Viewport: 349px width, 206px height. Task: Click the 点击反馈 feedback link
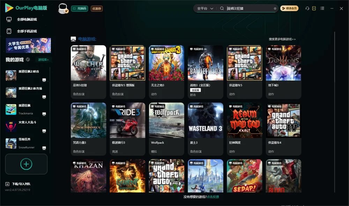[213, 197]
